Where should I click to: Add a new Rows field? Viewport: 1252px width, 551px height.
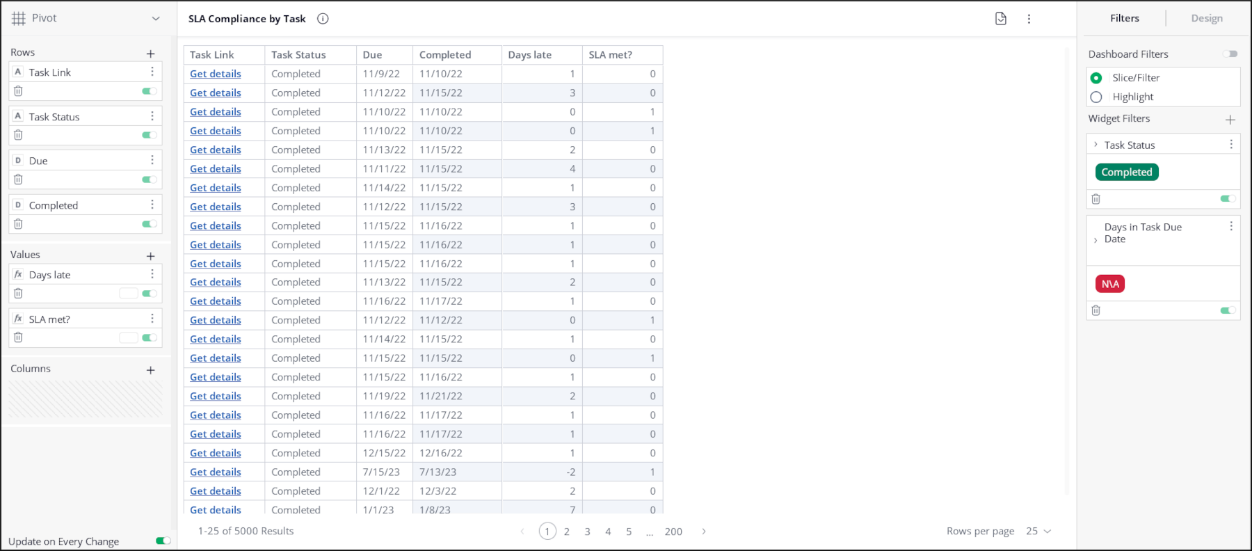tap(150, 54)
